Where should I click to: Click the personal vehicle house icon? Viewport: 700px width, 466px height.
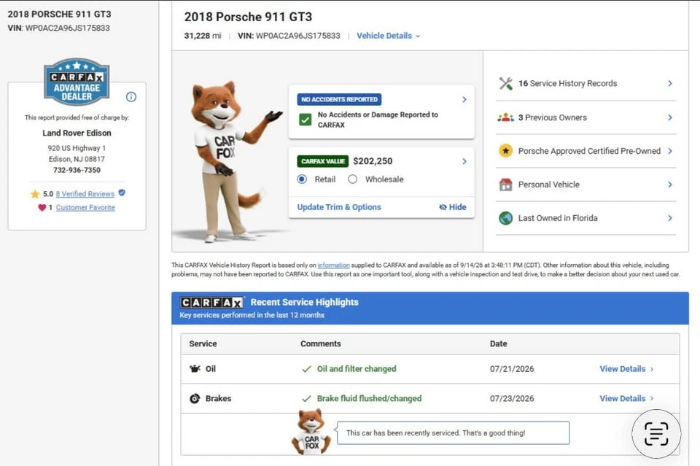(x=506, y=185)
